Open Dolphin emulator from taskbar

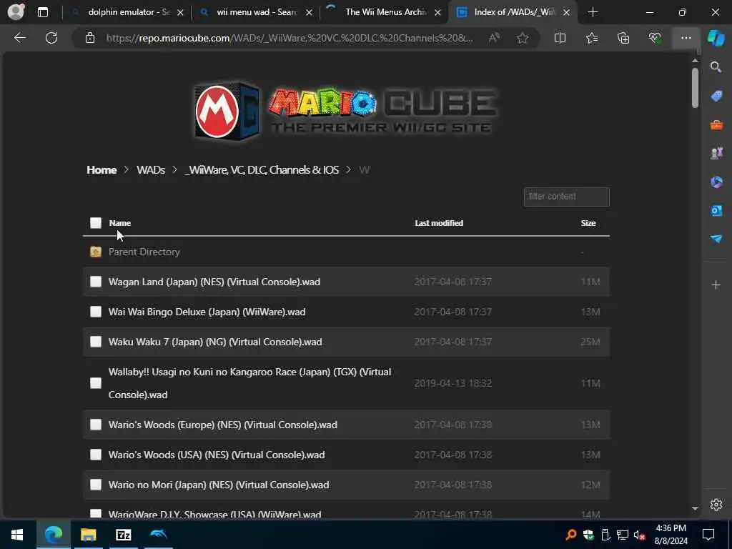pyautogui.click(x=159, y=535)
